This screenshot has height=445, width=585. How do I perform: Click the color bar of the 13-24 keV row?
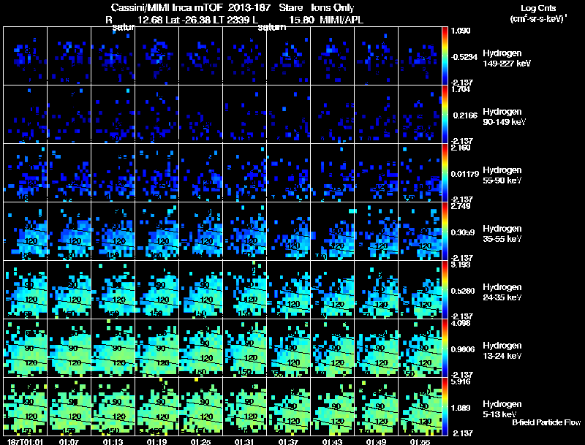click(445, 349)
